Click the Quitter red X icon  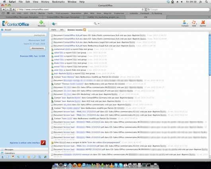pyautogui.click(x=203, y=22)
